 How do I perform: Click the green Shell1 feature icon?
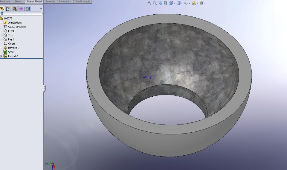(x=5, y=52)
